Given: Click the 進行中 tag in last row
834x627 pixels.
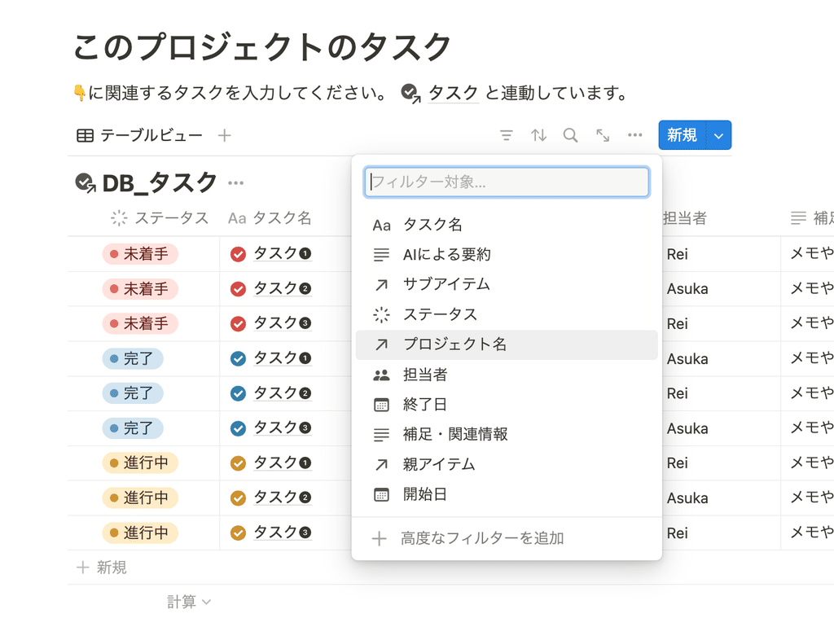Looking at the screenshot, I should 140,533.
